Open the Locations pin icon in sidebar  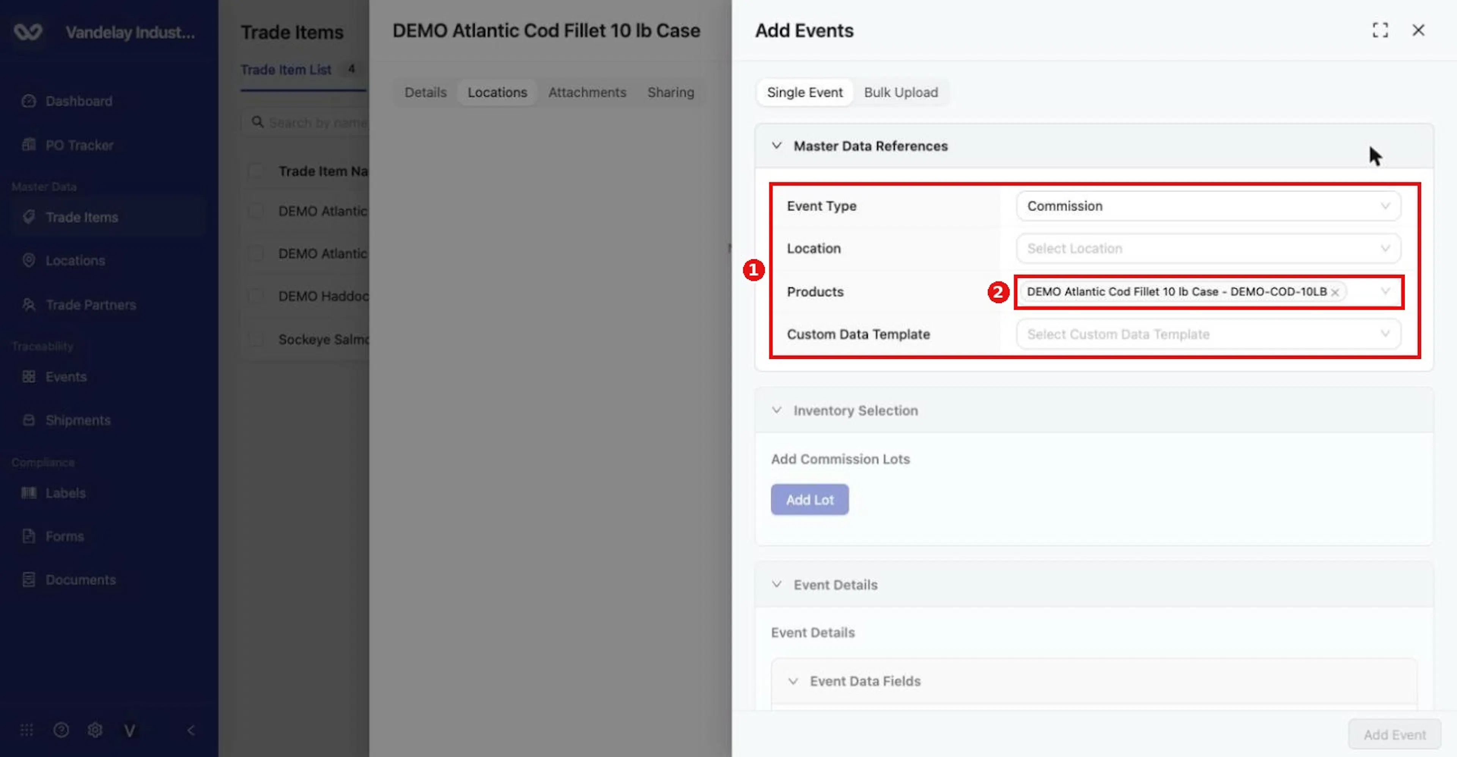coord(28,261)
